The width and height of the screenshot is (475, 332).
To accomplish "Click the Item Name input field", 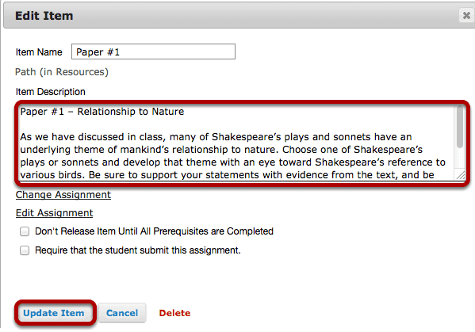I will pyautogui.click(x=153, y=52).
